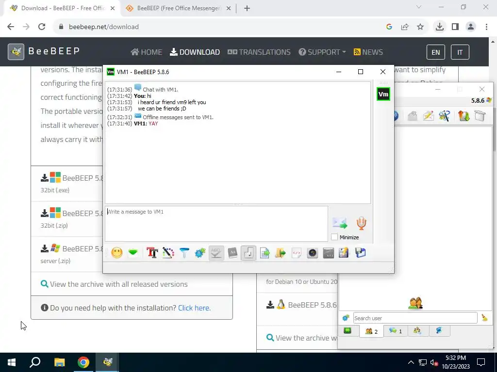The image size is (497, 372).
Task: Click the BeeBEEP taskbar icon
Action: pyautogui.click(x=107, y=362)
